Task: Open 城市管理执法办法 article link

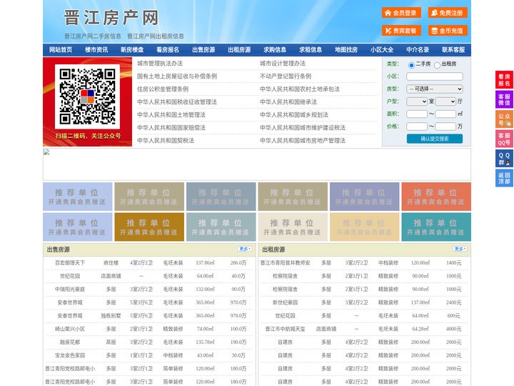Action: click(x=160, y=64)
